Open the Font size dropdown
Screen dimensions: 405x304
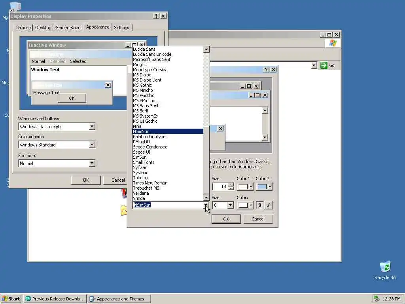tap(92, 163)
